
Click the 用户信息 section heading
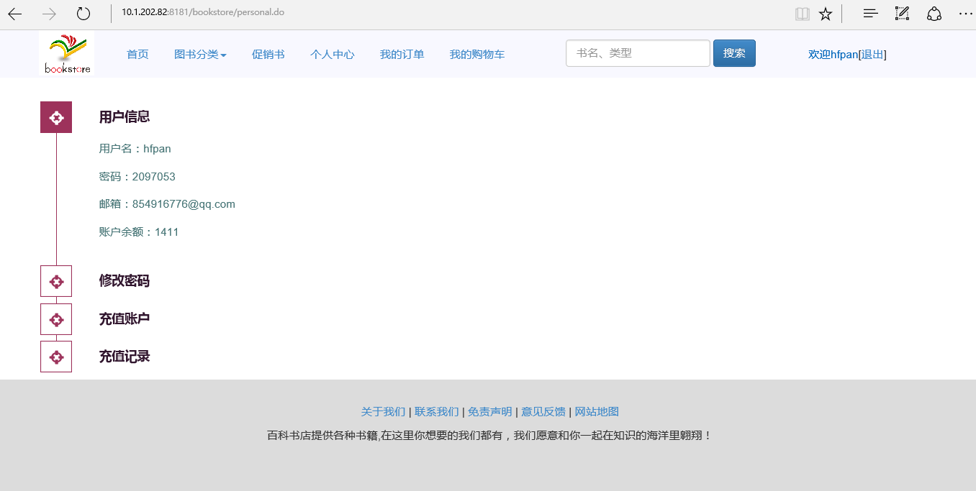(125, 117)
